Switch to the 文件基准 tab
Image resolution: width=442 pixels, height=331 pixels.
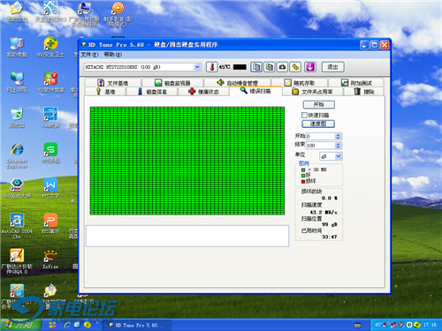[113, 83]
